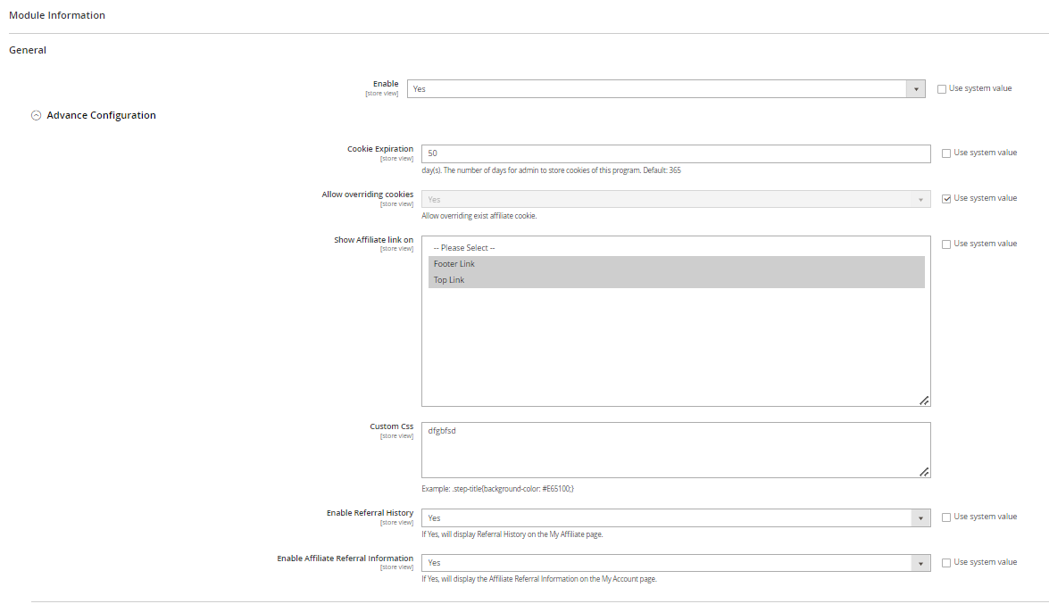Click Enable Affiliate Referral Information dropdown arrow
The image size is (1049, 604).
(x=920, y=563)
